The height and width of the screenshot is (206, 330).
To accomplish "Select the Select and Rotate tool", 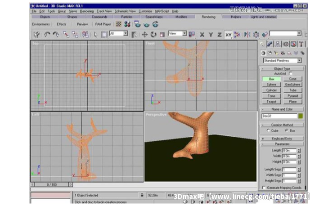I will [153, 34].
